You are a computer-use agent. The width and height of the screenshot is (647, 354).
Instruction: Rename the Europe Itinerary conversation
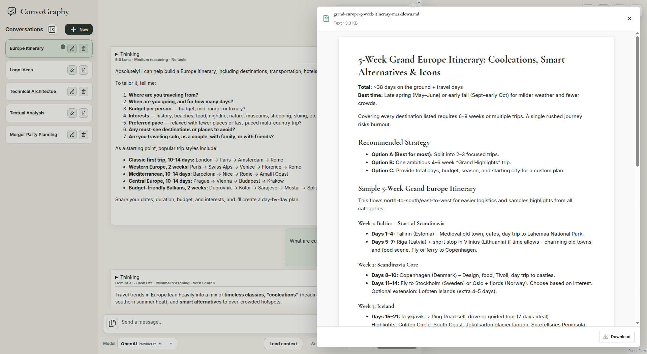[72, 48]
